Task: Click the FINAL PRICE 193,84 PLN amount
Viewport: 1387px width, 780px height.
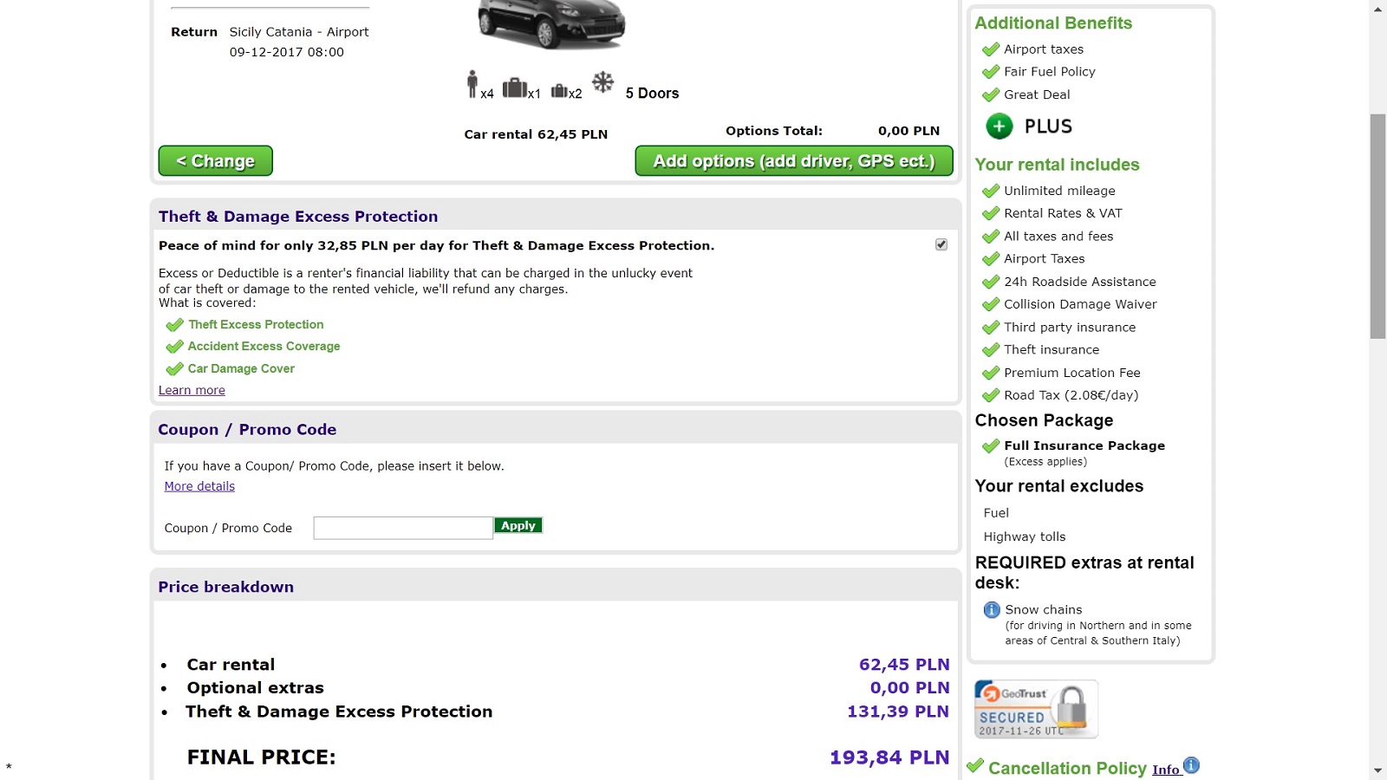Action: 889,757
